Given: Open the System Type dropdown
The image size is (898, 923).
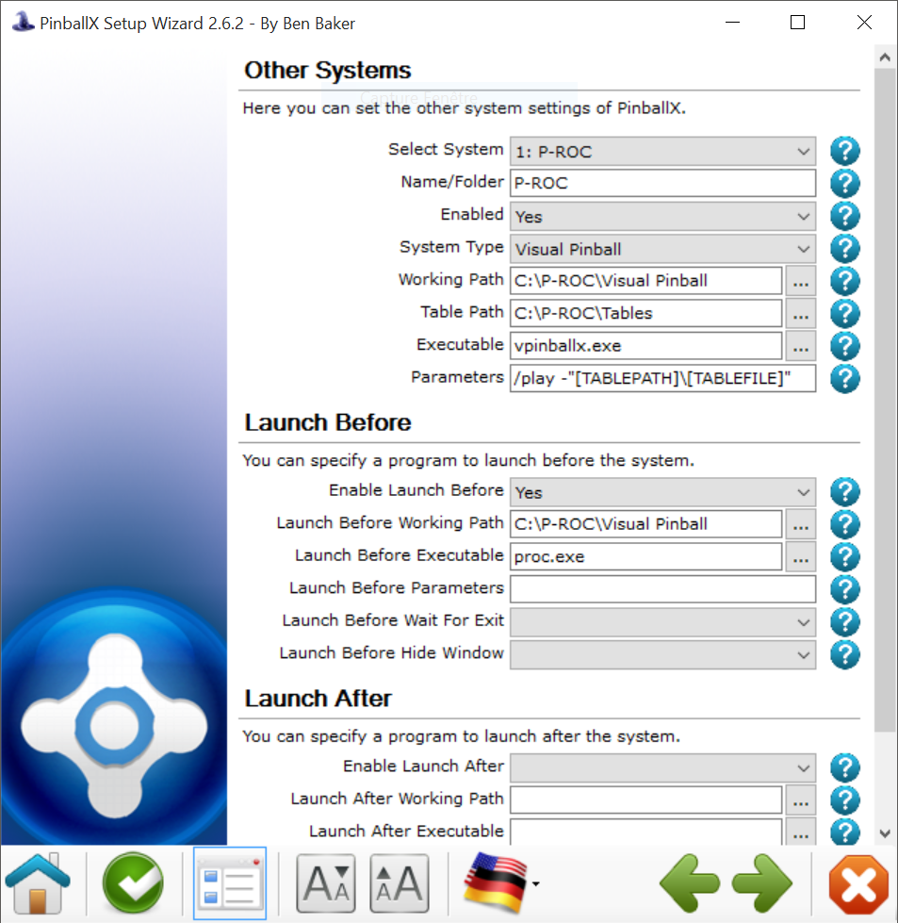Looking at the screenshot, I should [662, 248].
